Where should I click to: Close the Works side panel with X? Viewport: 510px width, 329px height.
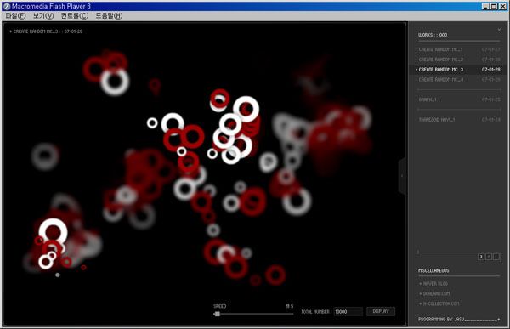(x=499, y=30)
